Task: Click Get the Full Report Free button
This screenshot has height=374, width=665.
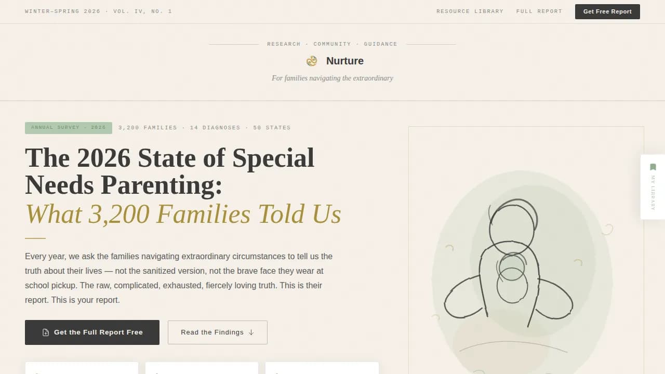Action: pyautogui.click(x=92, y=332)
